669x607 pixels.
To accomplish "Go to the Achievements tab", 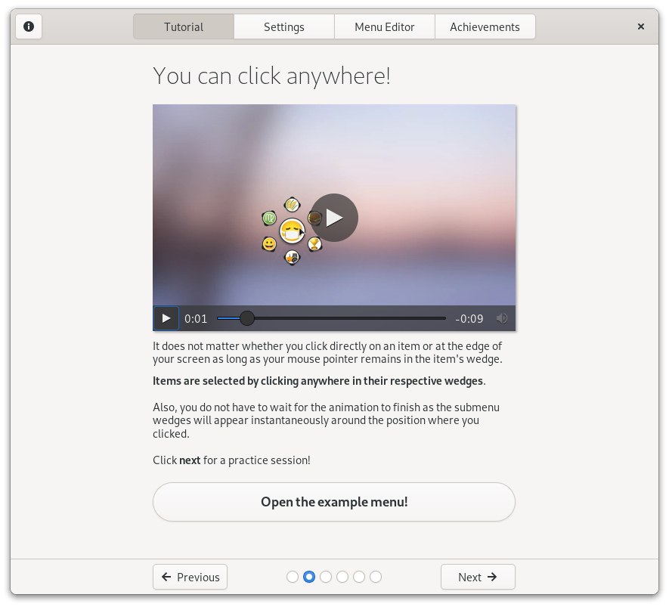I will pyautogui.click(x=485, y=26).
